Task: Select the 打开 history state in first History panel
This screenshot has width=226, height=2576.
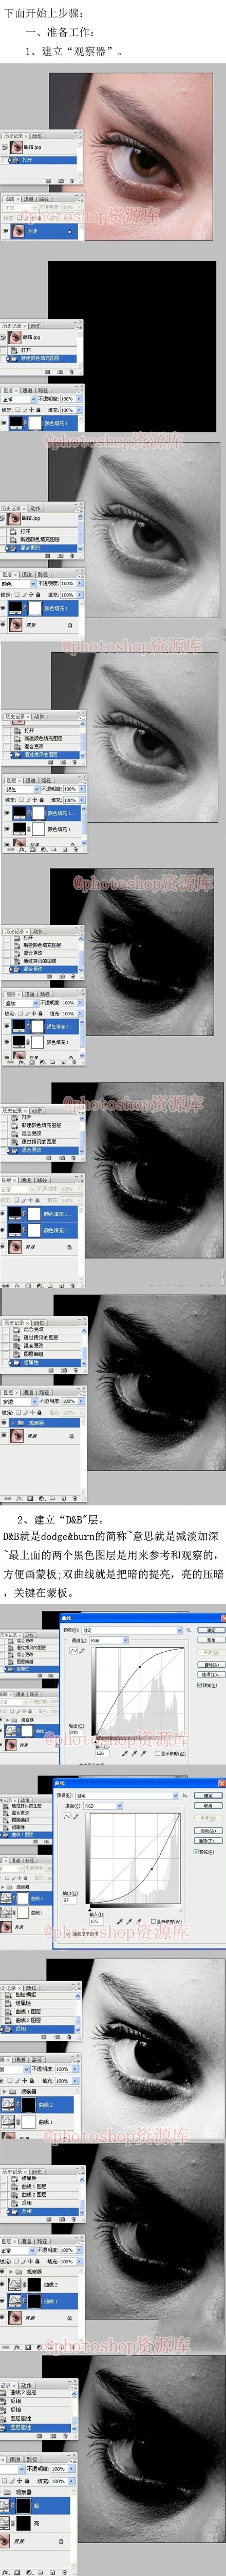Action: [42, 160]
